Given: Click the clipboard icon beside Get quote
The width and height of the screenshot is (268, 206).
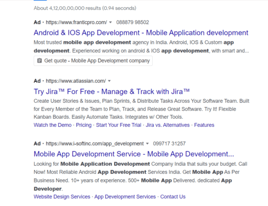Looking at the screenshot, I should pos(39,60).
